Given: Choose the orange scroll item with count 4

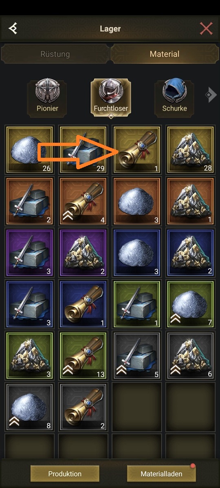Looking at the screenshot, I should coord(83,200).
